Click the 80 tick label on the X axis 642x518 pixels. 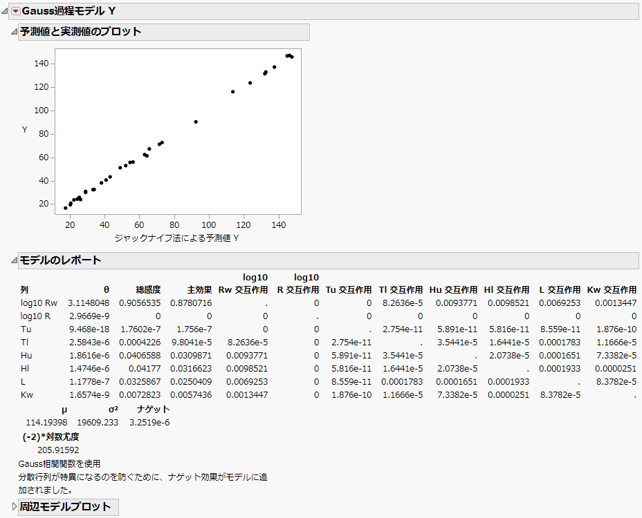point(174,225)
